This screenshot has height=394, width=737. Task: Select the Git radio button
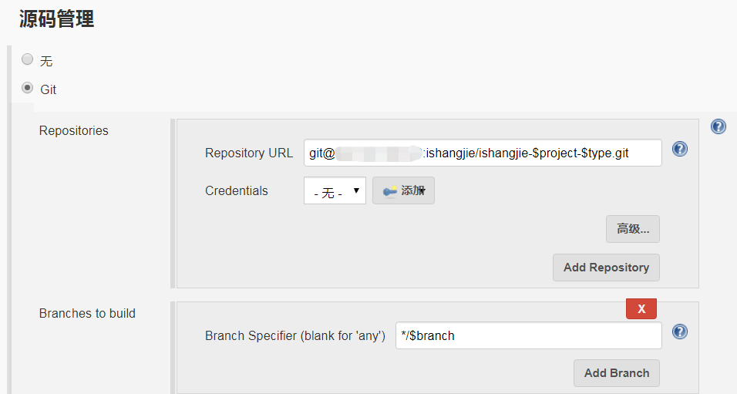click(x=27, y=88)
